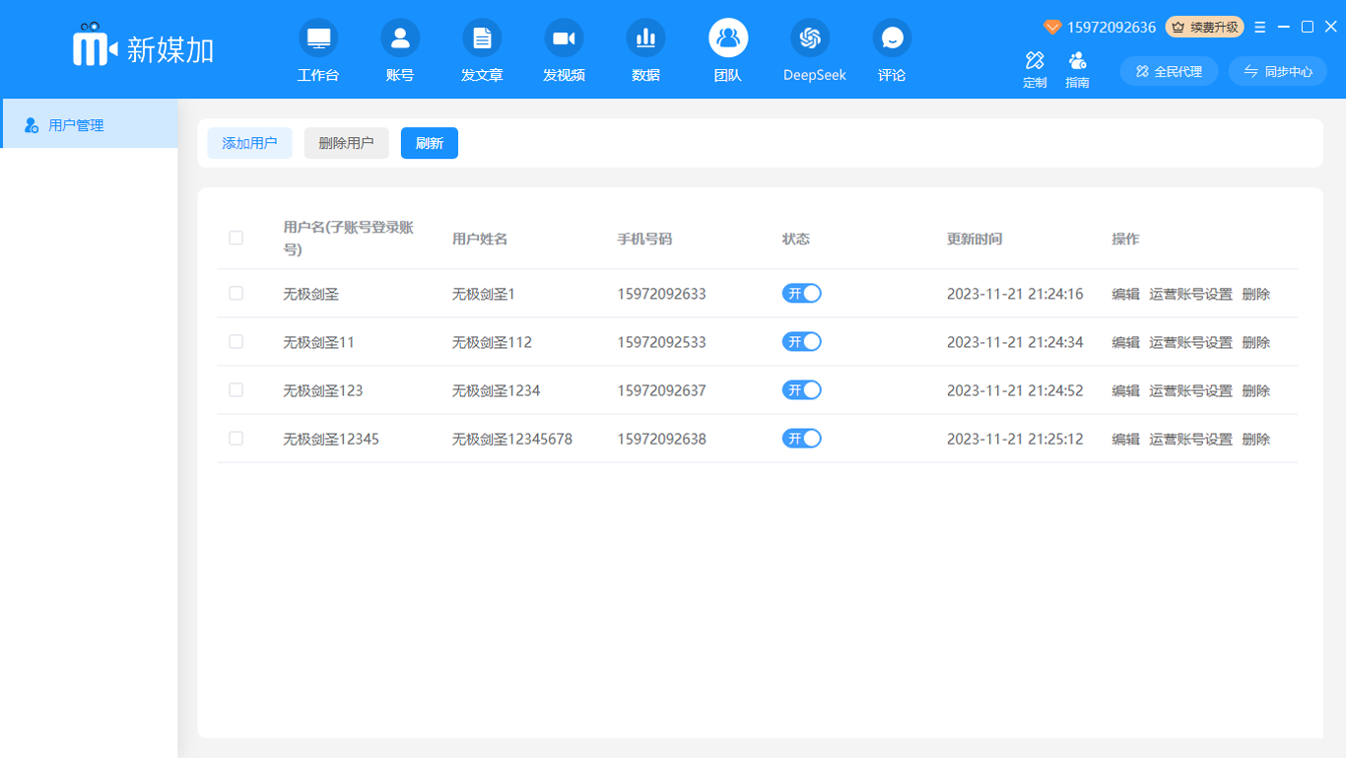Screen dimensions: 1346x758
Task: Open the 发视频 video publishing icon
Action: (x=564, y=39)
